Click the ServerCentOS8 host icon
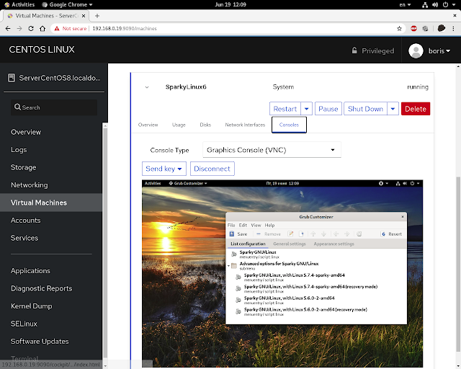 [12, 78]
